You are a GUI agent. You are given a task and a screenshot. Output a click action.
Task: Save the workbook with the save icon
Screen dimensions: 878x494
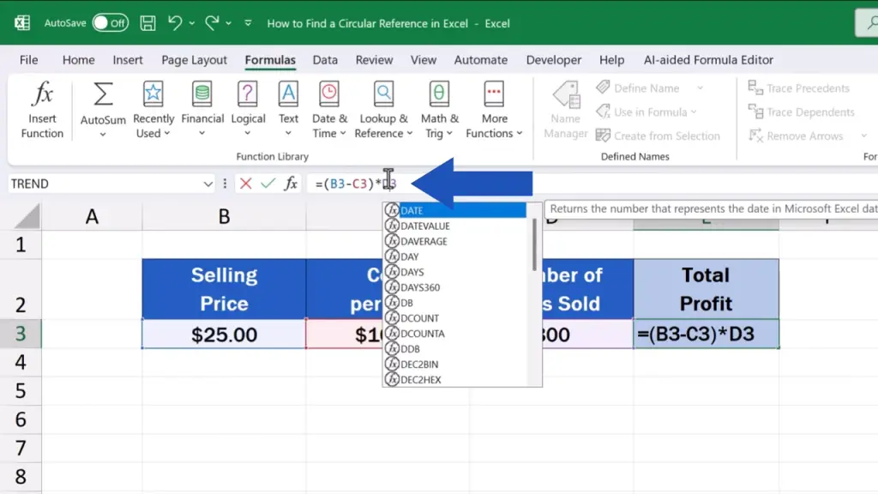pyautogui.click(x=147, y=23)
